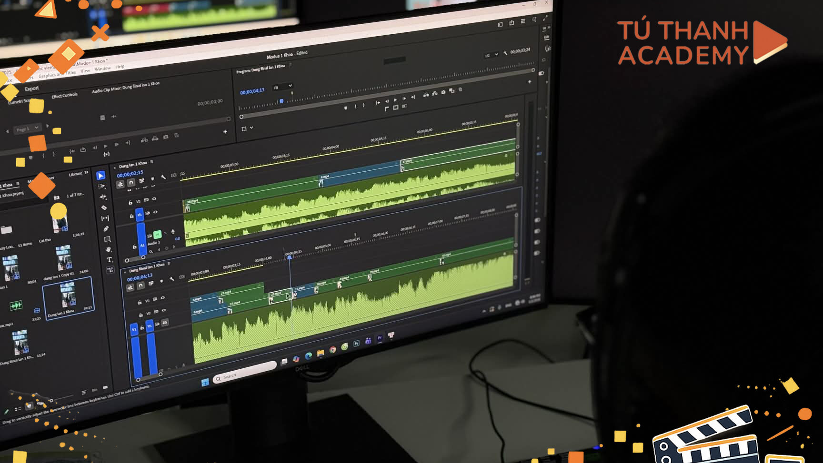
Task: Toggle V2 track visibility in Dung lan 1 Khoa
Action: tap(154, 199)
